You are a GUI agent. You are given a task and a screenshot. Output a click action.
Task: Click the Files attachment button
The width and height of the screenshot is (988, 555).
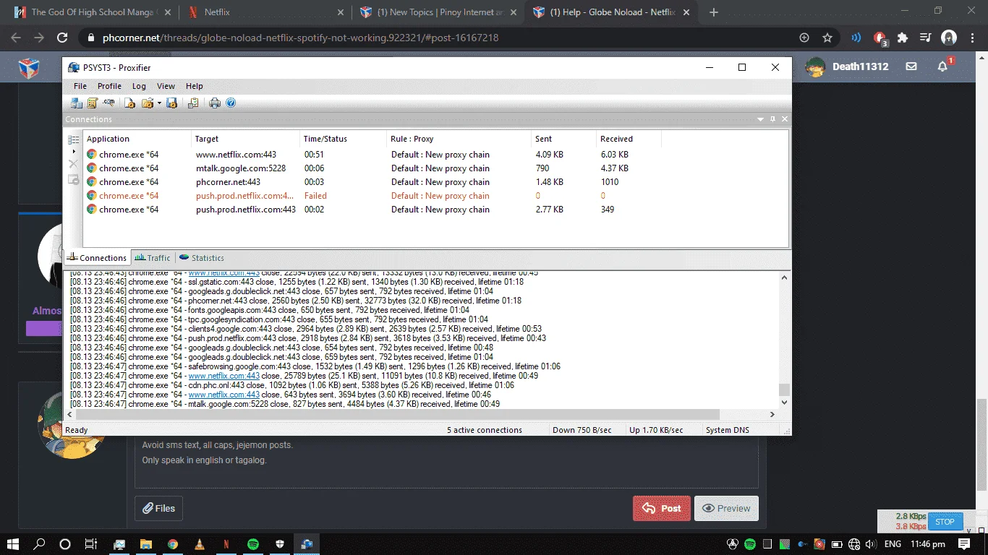(158, 508)
